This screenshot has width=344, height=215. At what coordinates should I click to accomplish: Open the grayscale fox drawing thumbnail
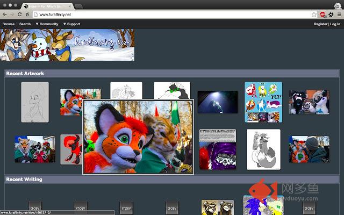pos(263,149)
